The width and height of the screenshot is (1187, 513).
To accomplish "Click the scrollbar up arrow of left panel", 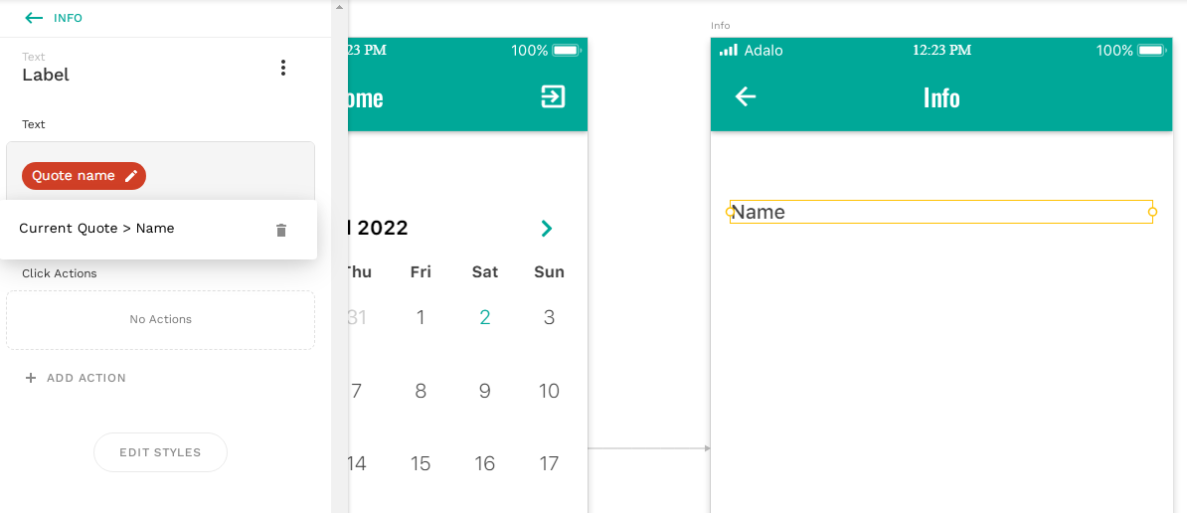I will [x=339, y=7].
